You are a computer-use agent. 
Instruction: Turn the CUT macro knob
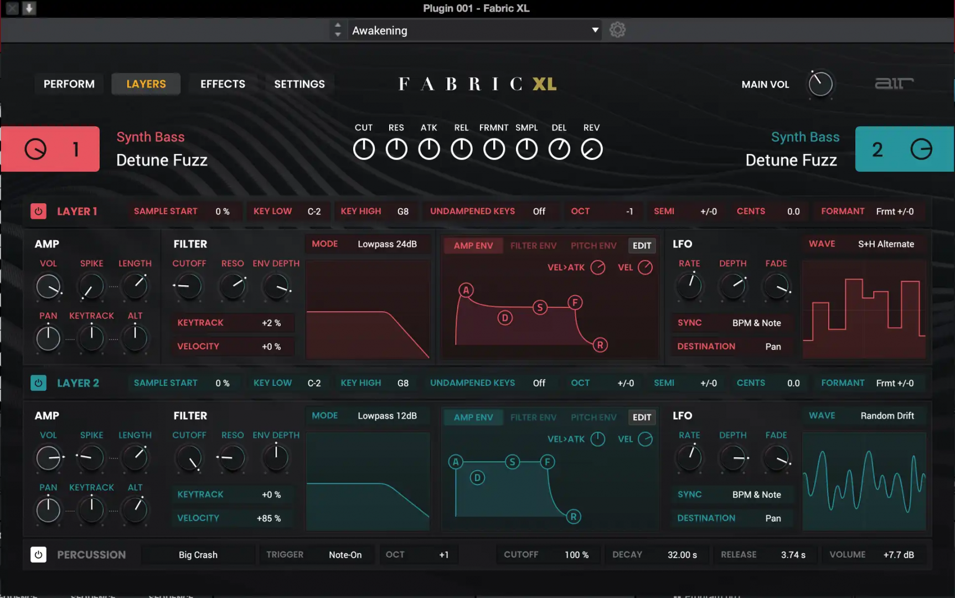tap(364, 148)
